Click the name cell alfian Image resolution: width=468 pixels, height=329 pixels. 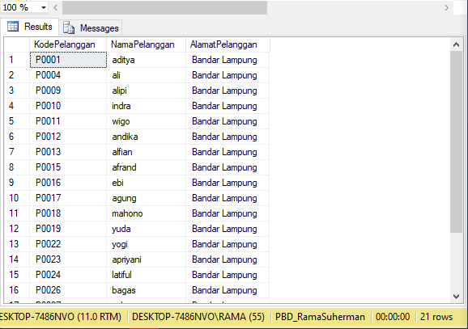click(147, 152)
